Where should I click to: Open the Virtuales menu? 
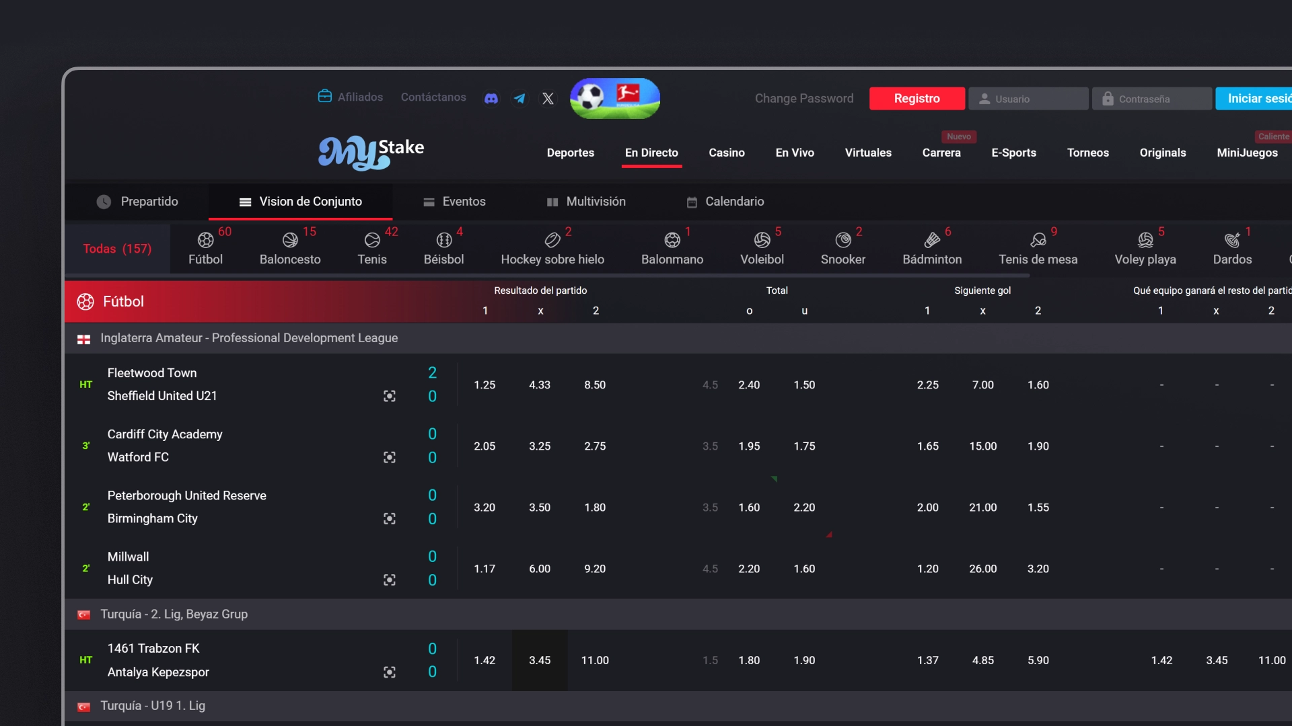tap(868, 153)
